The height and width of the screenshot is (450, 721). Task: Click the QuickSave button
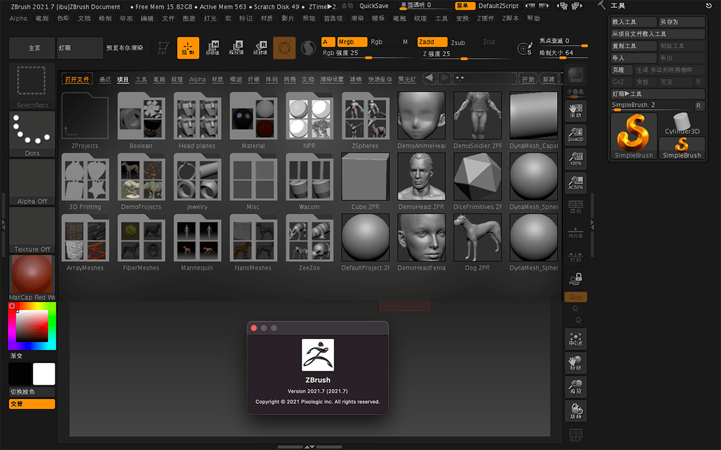pyautogui.click(x=374, y=5)
